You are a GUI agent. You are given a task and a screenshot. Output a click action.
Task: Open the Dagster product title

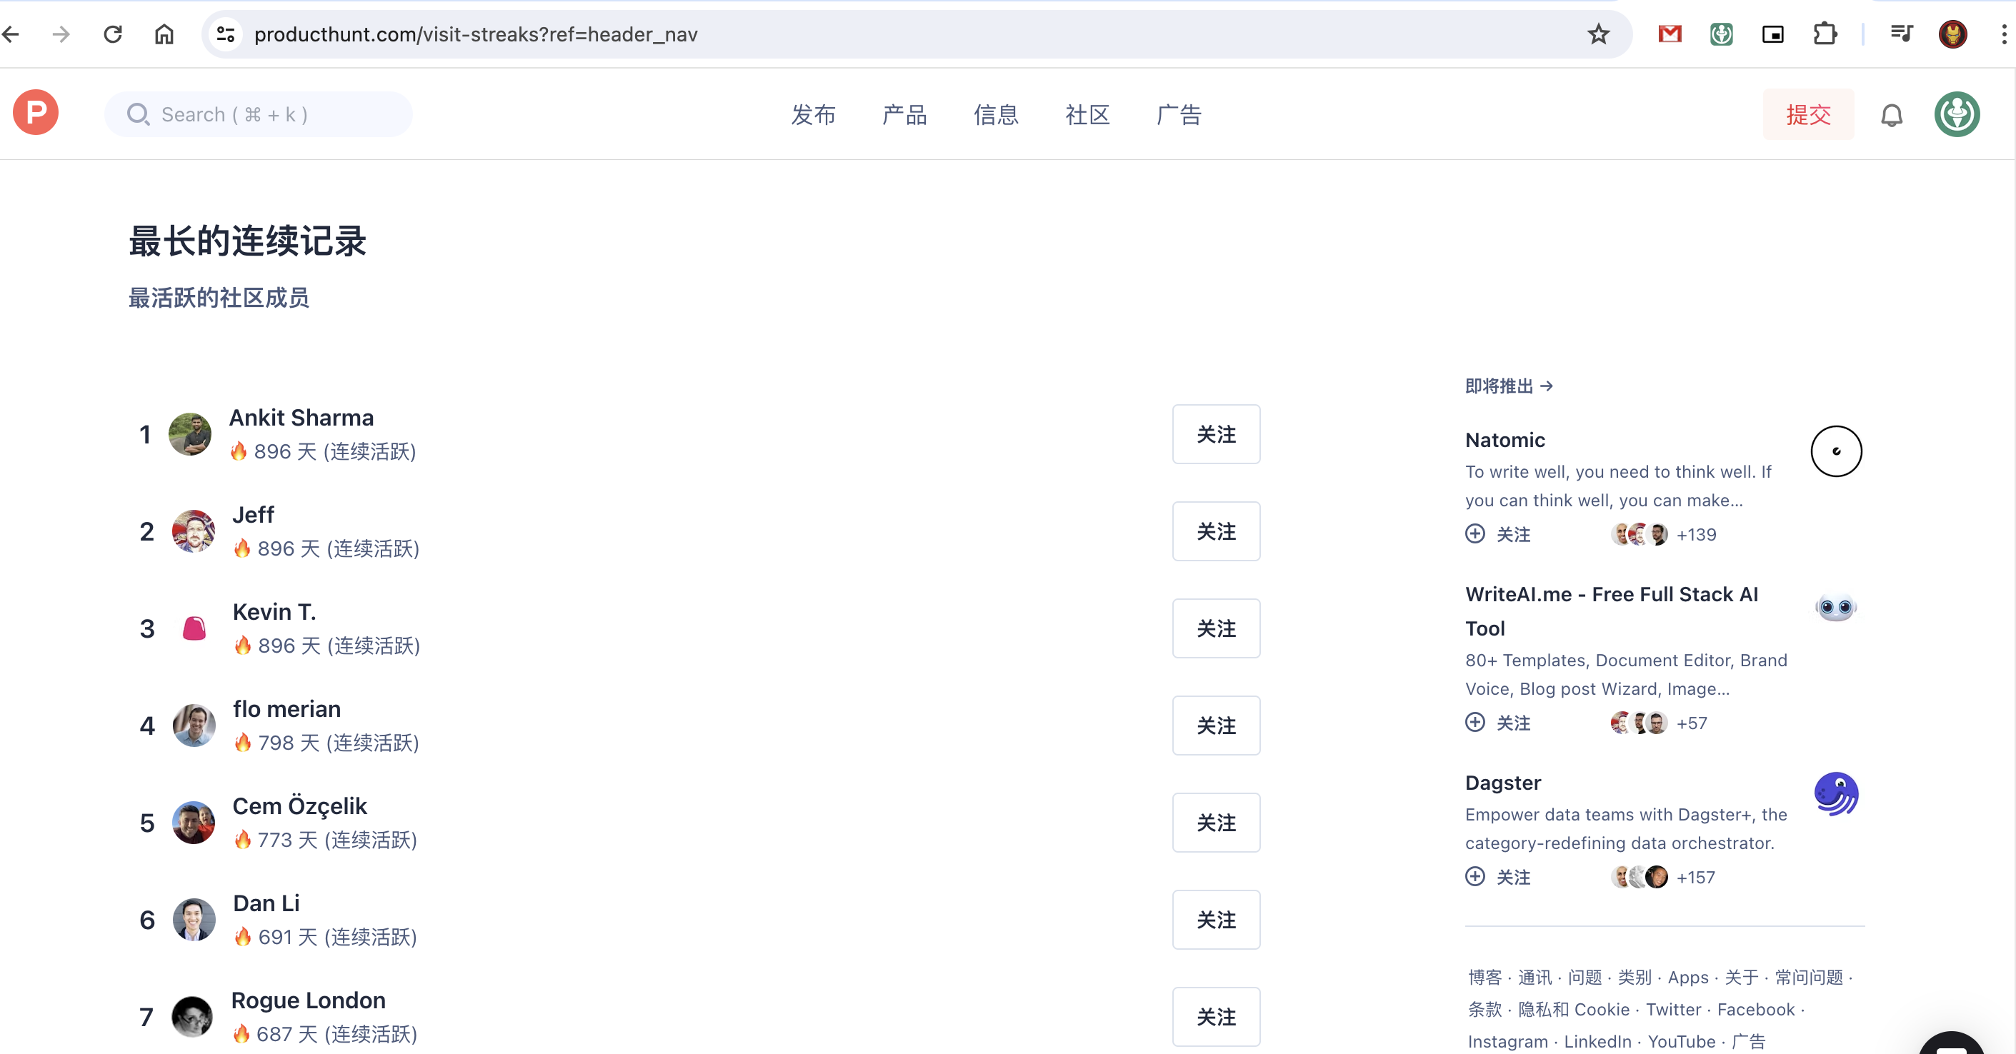coord(1502,783)
